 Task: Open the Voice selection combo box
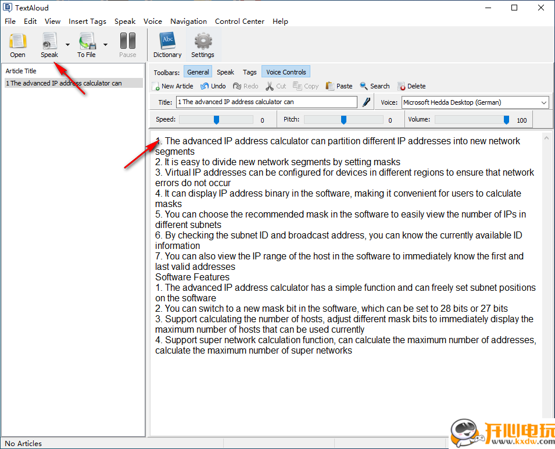475,102
